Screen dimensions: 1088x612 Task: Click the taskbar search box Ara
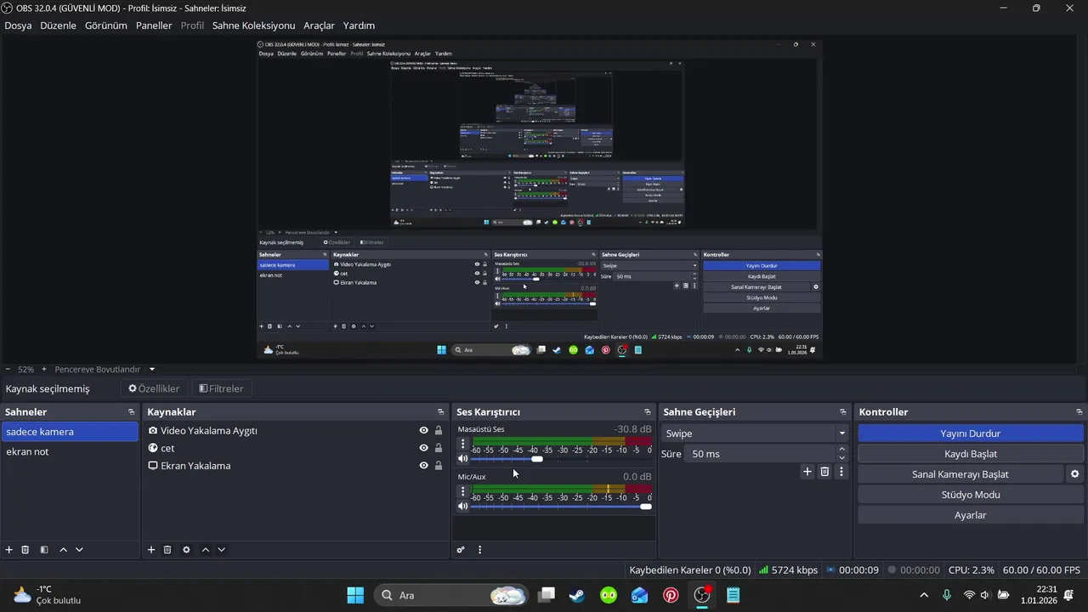452,595
